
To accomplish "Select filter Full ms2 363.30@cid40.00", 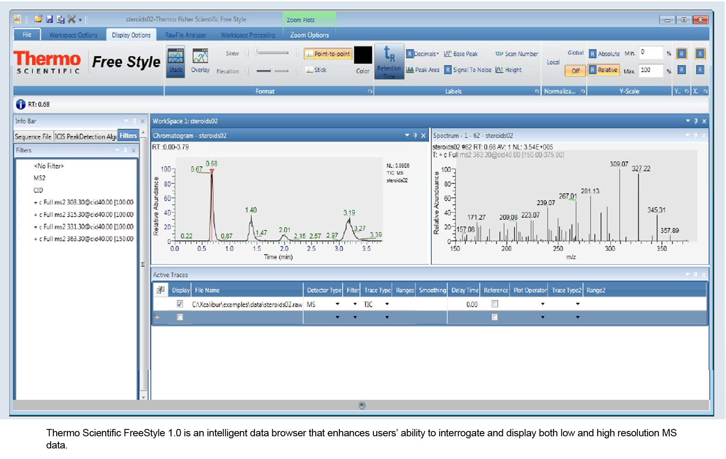I will 83,239.
